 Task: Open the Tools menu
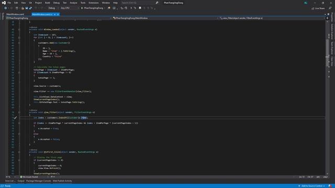tap(83, 3)
